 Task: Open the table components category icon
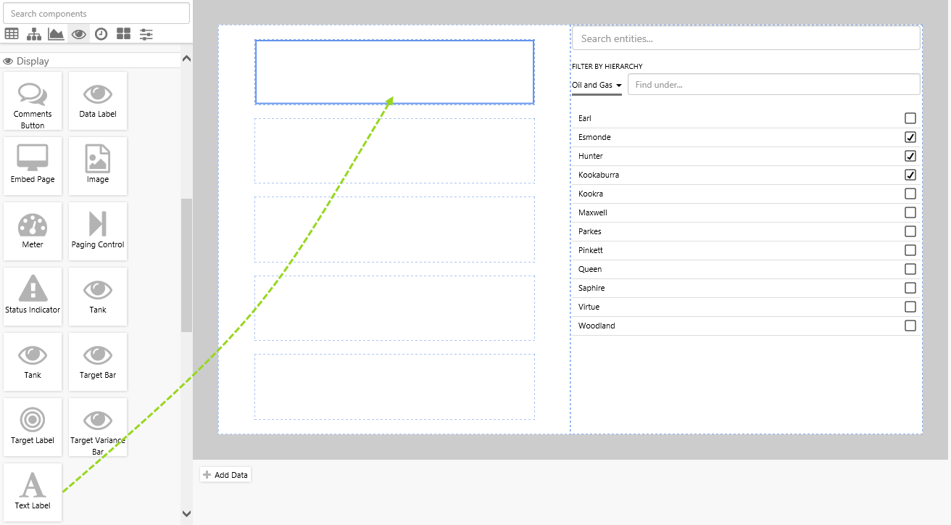pos(12,33)
